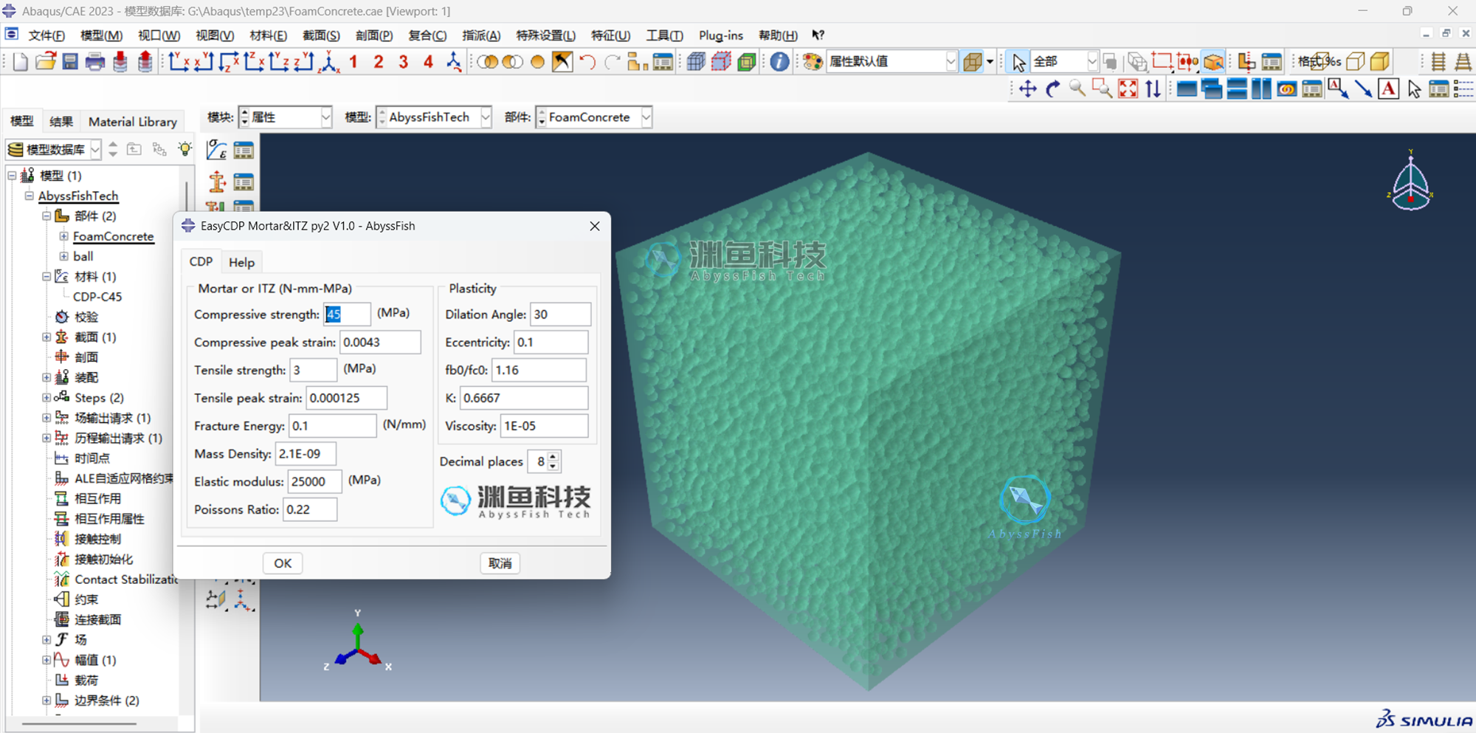Click the Material Manager icon

244,151
